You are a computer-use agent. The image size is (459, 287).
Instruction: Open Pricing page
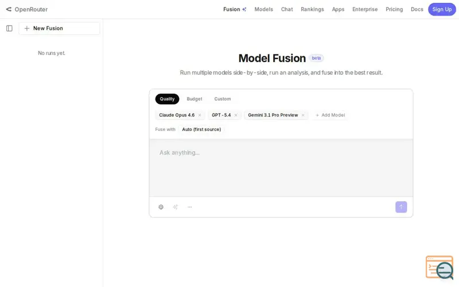click(394, 9)
